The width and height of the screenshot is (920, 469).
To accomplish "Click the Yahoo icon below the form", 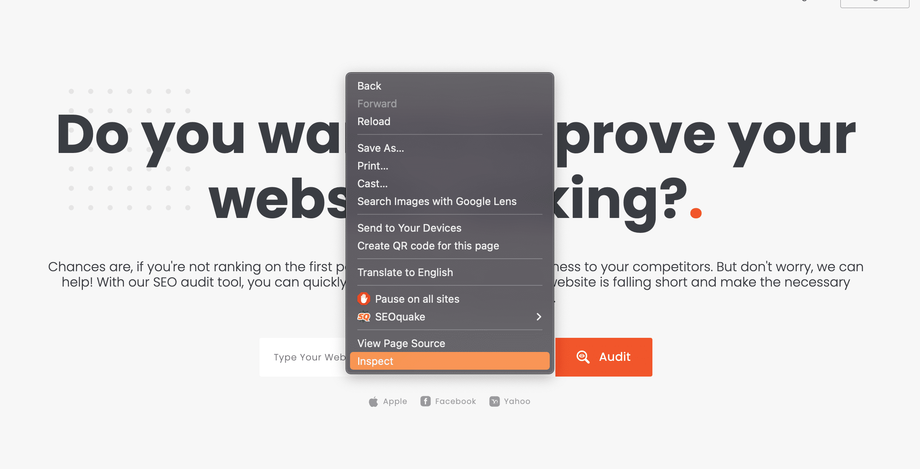I will point(495,401).
